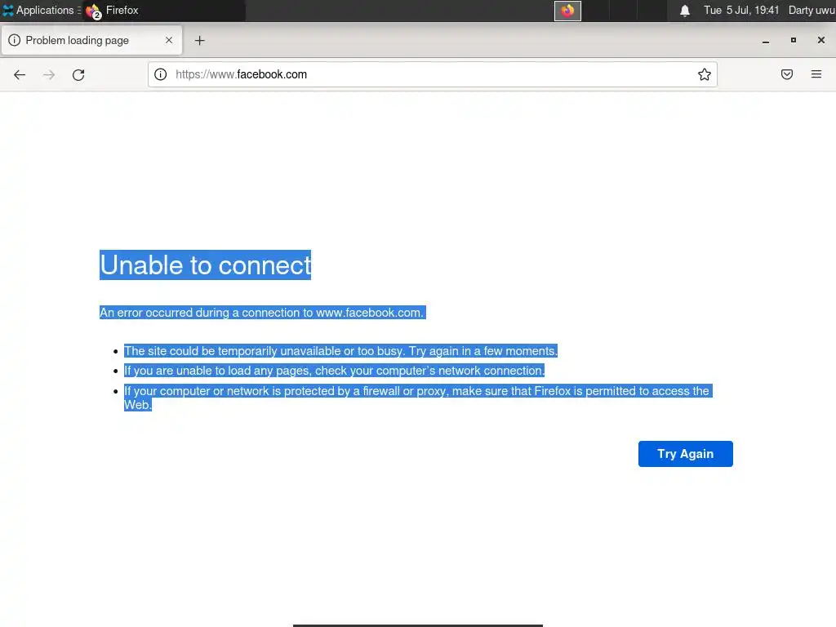The height and width of the screenshot is (627, 836).
Task: Click the Try Again button
Action: [685, 454]
